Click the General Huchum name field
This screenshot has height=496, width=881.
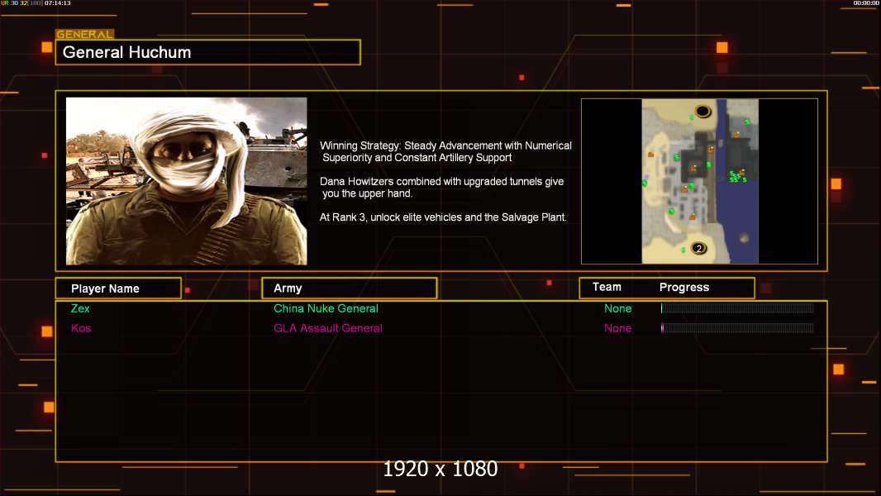(x=208, y=52)
